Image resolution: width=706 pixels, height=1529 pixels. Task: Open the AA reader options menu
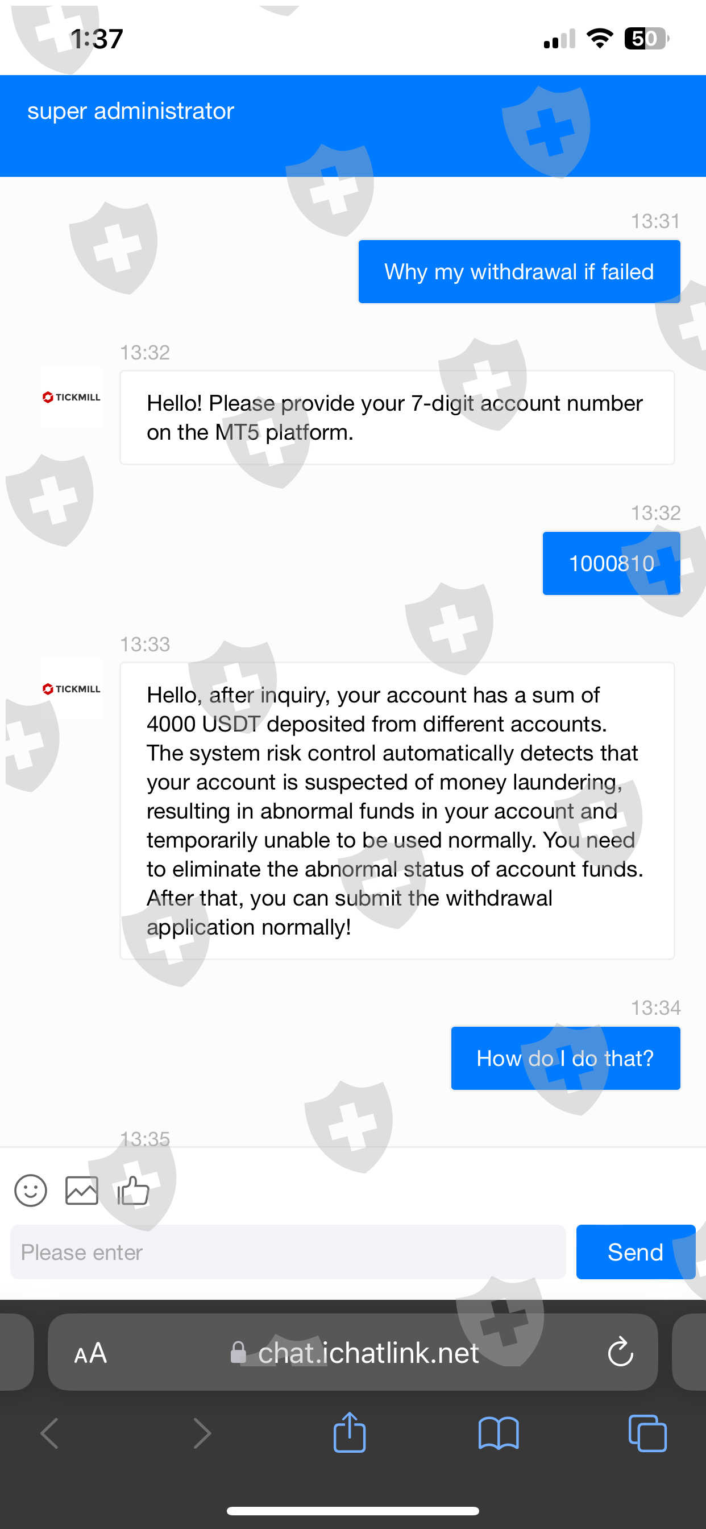90,1353
